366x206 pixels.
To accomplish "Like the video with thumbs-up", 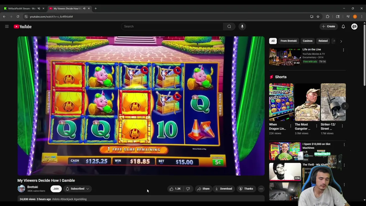I will 175,189.
